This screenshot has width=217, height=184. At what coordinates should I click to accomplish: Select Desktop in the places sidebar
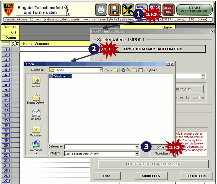pyautogui.click(x=36, y=115)
